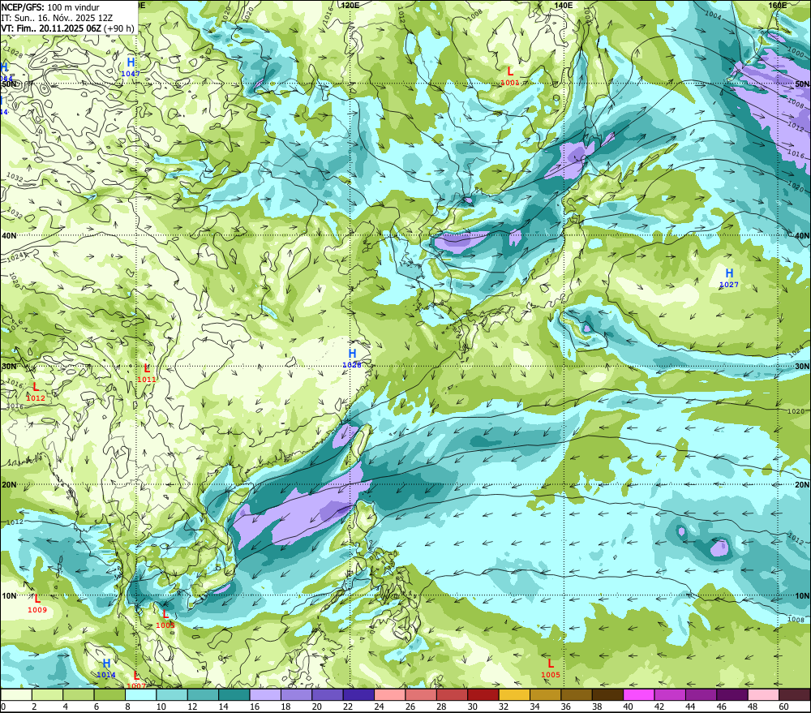Screen dimensions: 811x713
Task: Click the left-edge 10N latitude label
Action: [9, 595]
